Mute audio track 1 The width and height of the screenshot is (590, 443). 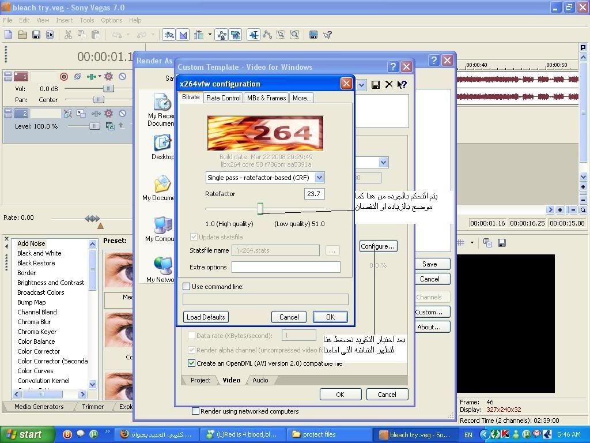click(x=122, y=76)
